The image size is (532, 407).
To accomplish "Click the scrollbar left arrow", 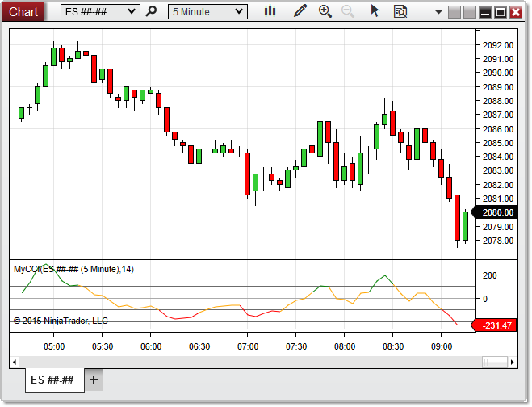I will [x=15, y=361].
